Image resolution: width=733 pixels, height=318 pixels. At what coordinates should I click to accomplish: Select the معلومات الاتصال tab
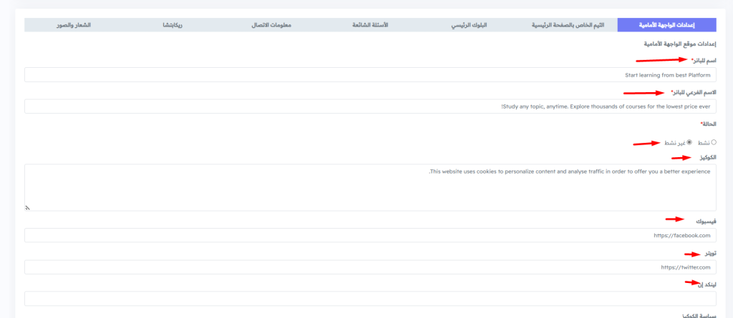(271, 25)
